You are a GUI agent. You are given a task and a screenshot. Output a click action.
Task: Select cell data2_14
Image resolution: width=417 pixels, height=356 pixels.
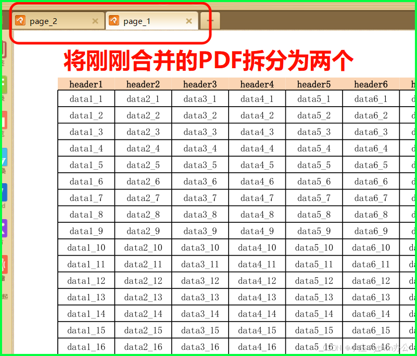click(143, 314)
